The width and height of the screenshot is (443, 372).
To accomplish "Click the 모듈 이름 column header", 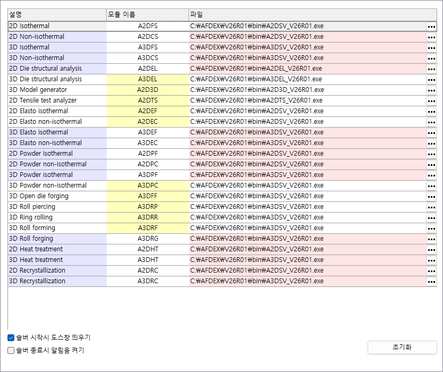I will click(x=148, y=15).
